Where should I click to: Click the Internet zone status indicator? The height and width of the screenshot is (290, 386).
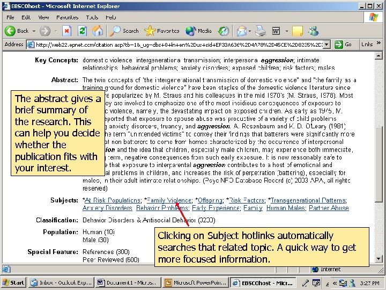coord(326,269)
